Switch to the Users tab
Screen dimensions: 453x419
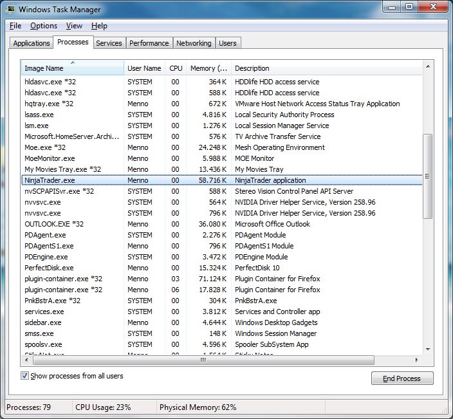228,43
